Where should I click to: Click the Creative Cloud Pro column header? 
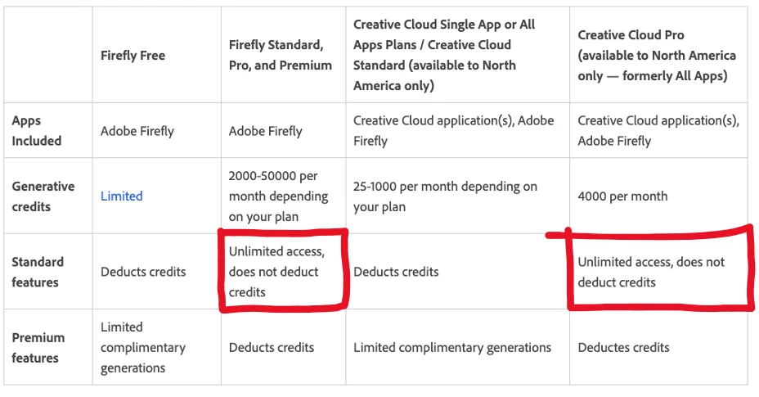656,55
